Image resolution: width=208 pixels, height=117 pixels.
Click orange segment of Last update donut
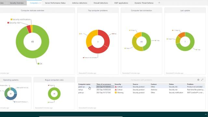[182, 35]
